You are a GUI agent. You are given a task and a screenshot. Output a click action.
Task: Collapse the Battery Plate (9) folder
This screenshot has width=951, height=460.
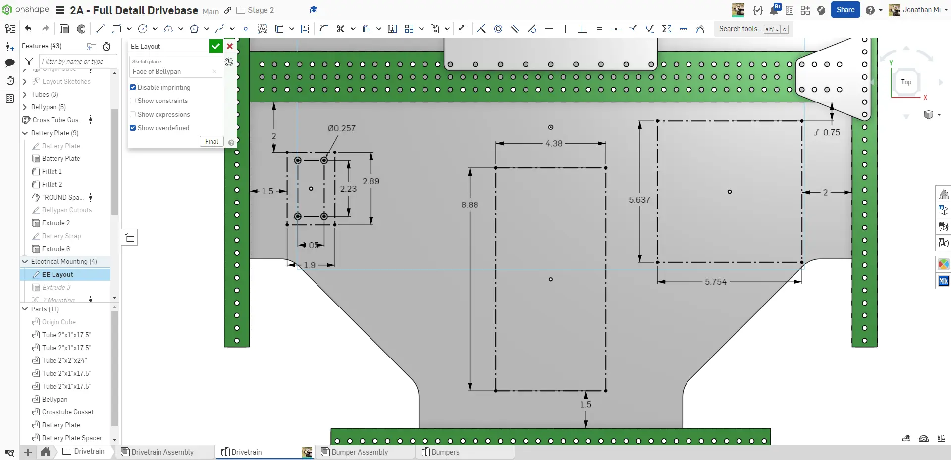(x=25, y=133)
